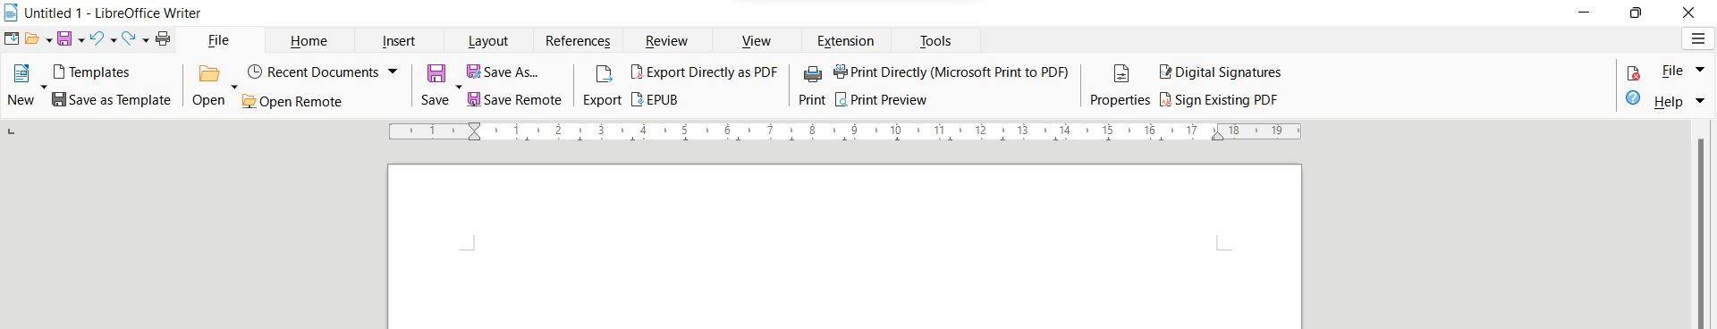Expand the Help dropdown at right
Screen dimensions: 1717x329
(x=1700, y=101)
